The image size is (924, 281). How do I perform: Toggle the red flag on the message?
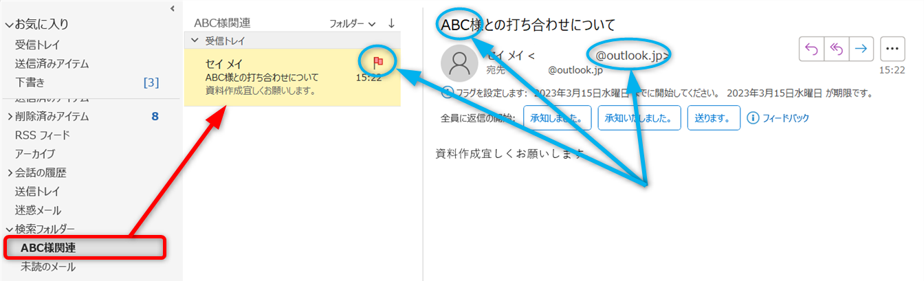(377, 63)
